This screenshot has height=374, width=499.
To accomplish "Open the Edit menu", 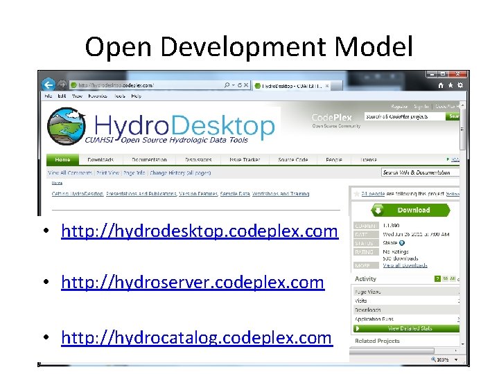I will click(x=62, y=96).
